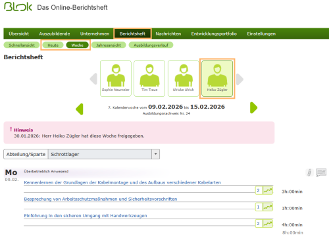Open the Kennenlernen der Grundlagen der Kabelmontage entry

(122, 182)
